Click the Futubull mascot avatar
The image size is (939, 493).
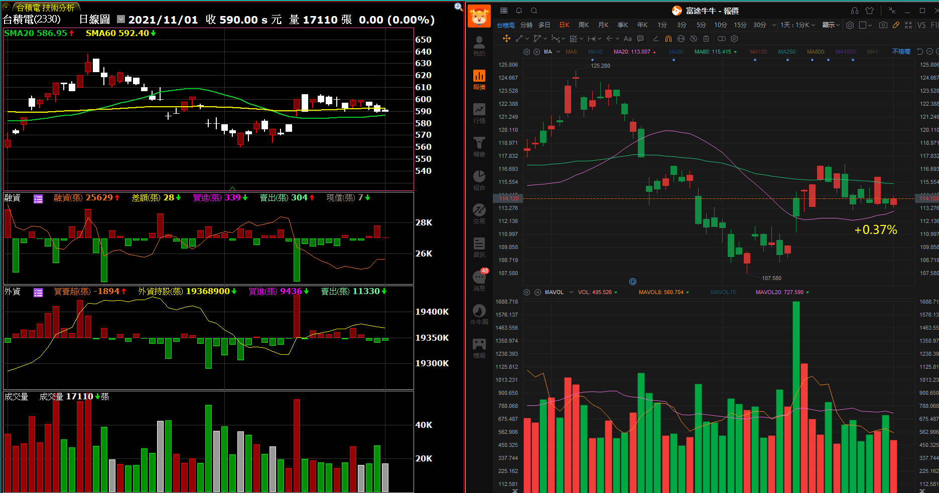click(479, 16)
